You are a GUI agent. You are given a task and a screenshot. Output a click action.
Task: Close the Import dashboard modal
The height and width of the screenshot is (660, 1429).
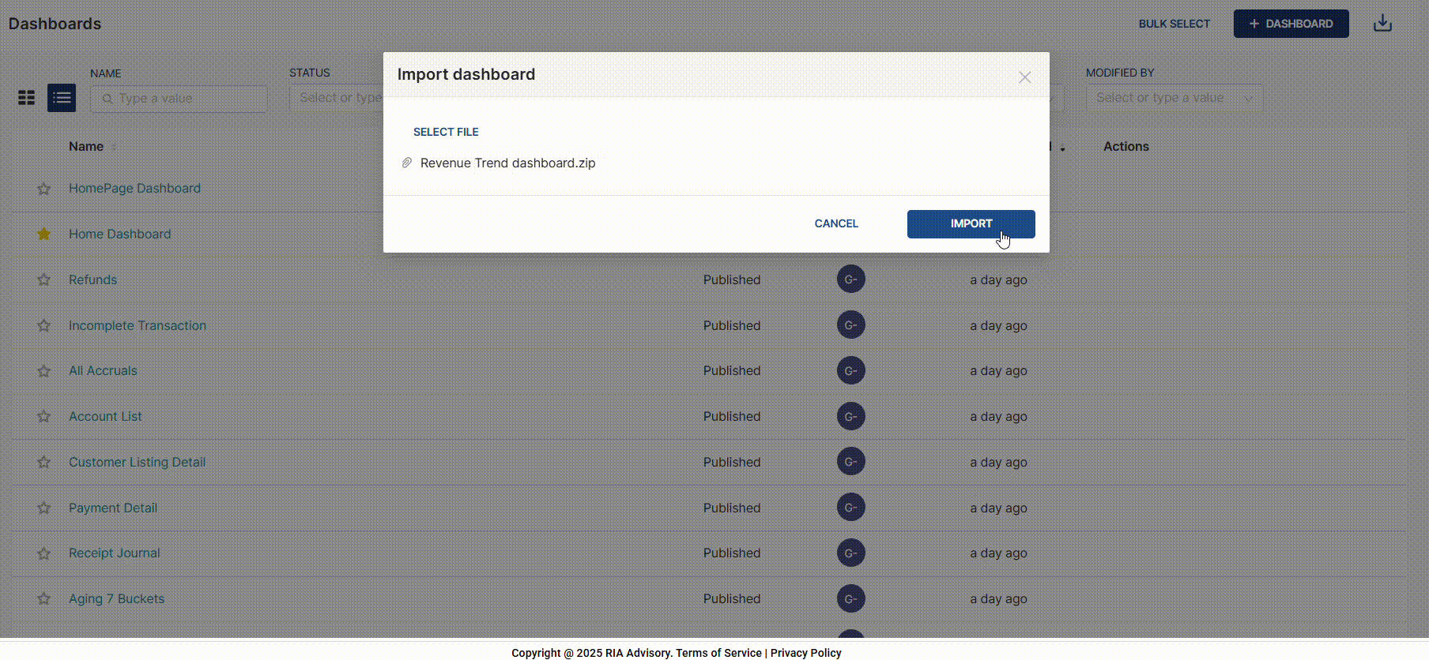coord(1024,77)
